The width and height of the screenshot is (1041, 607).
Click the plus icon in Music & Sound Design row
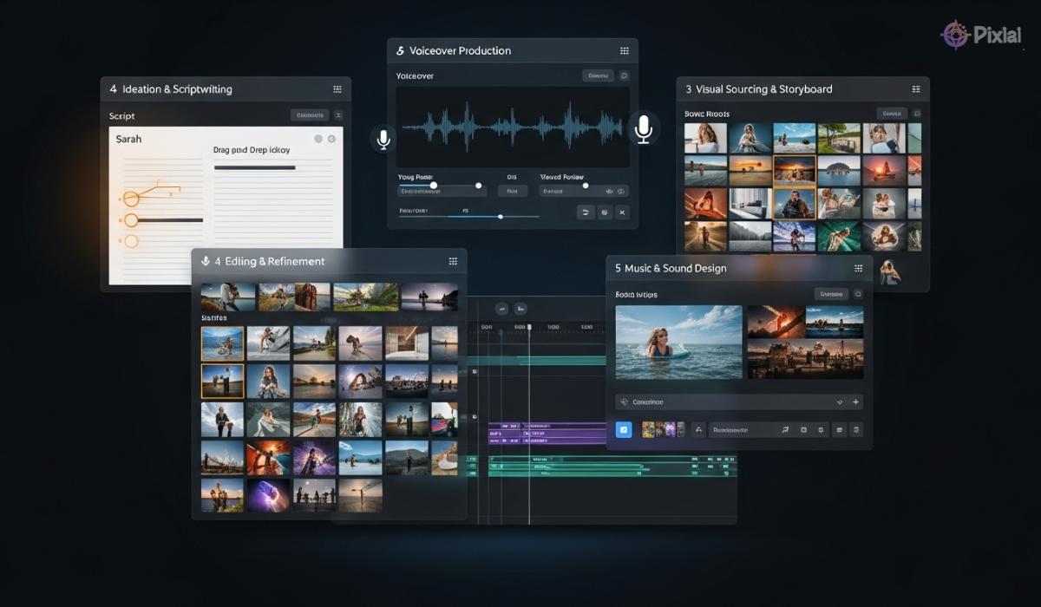[x=855, y=402]
